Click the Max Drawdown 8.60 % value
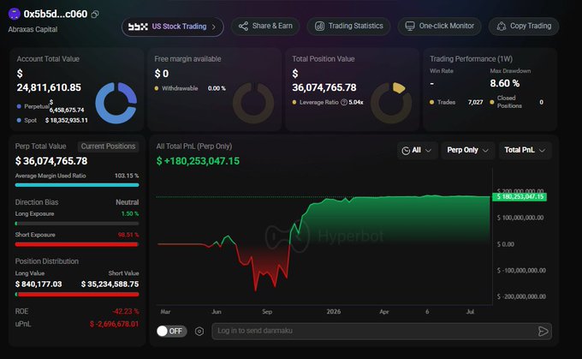 coord(505,83)
